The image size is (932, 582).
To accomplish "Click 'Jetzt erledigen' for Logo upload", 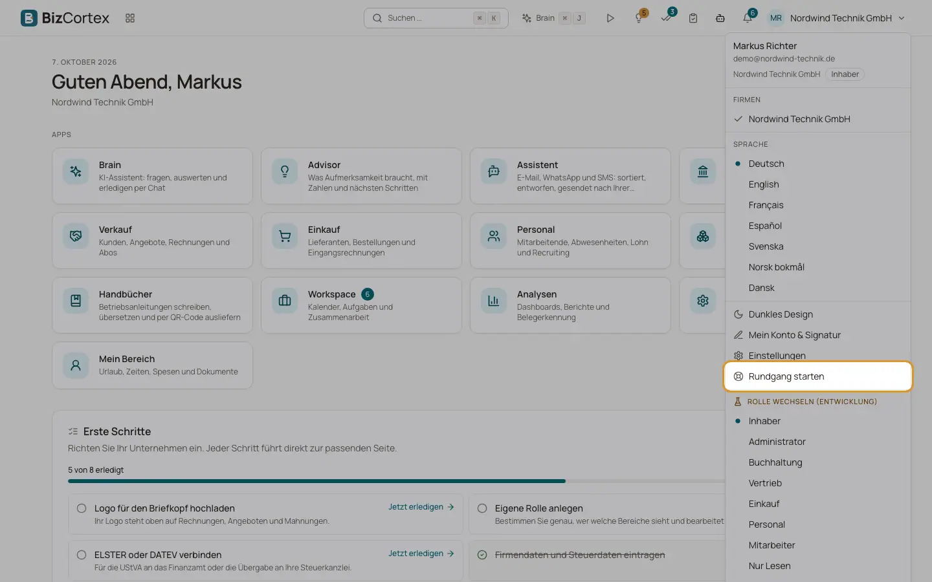I will [x=421, y=507].
